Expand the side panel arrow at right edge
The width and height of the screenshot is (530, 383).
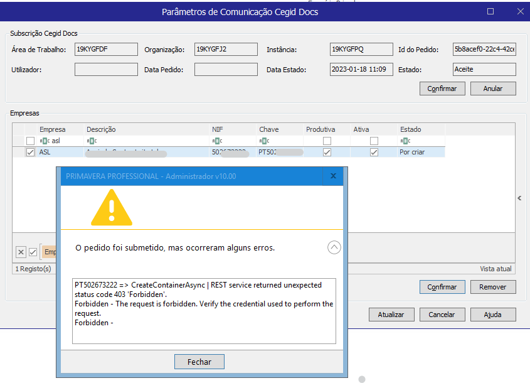pyautogui.click(x=519, y=198)
